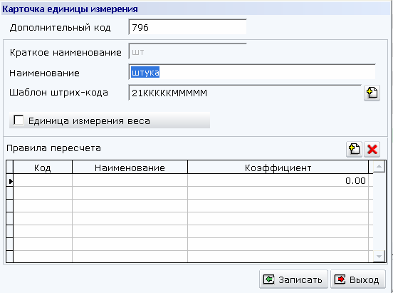The height and width of the screenshot is (293, 393).
Task: Save the card with Записать button
Action: 293,279
